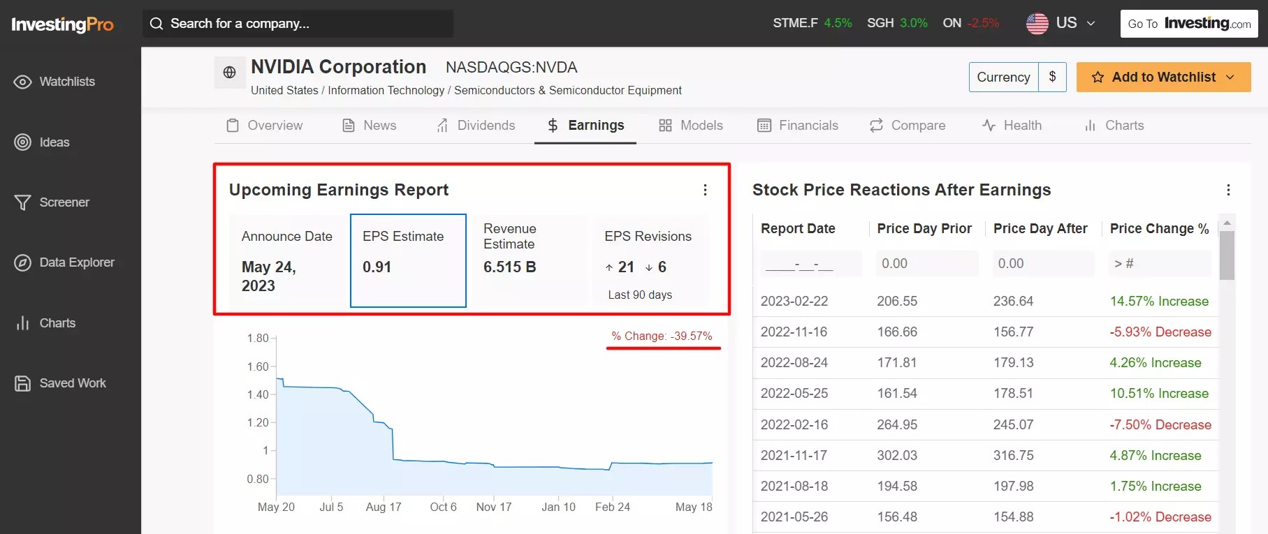Switch to the Dividends tab
Screen dimensions: 1268x534
point(476,126)
